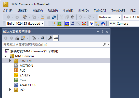Open the 编辑(E) menu
The width and height of the screenshot is (139, 98).
pos(22,11)
